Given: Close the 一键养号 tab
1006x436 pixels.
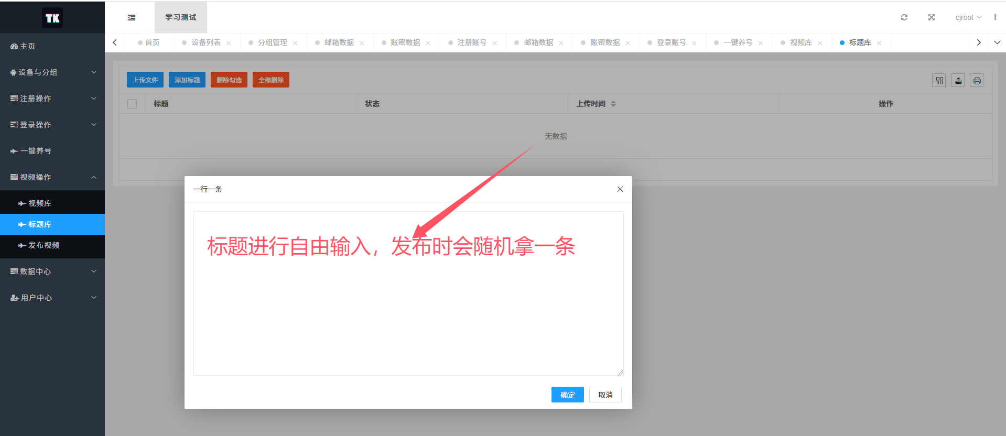Looking at the screenshot, I should coord(761,43).
